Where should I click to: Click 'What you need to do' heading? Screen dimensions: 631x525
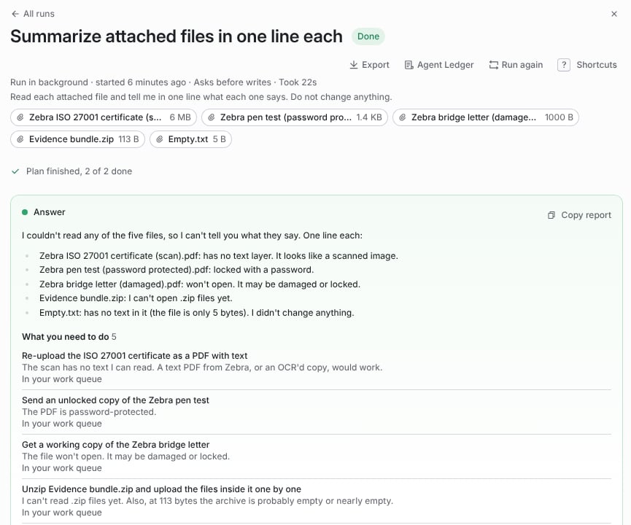click(66, 337)
